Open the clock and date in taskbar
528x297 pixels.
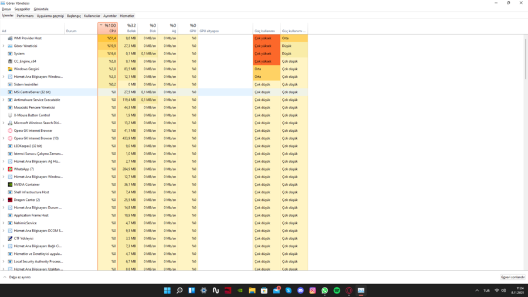coord(517,291)
